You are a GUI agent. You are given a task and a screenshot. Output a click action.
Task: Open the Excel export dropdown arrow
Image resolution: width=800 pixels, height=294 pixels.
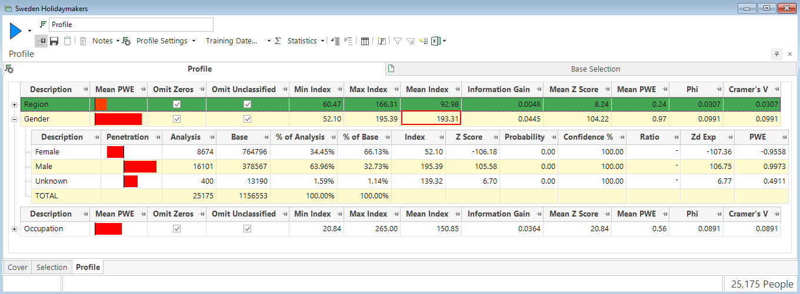445,41
